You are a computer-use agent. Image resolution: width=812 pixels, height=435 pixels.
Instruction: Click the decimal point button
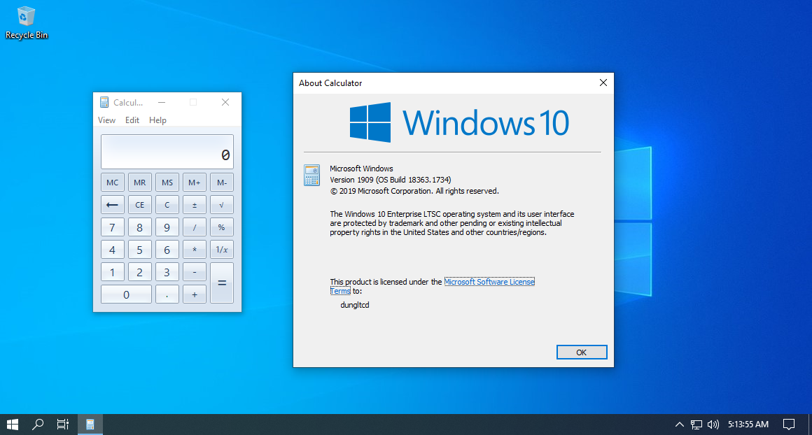point(167,294)
